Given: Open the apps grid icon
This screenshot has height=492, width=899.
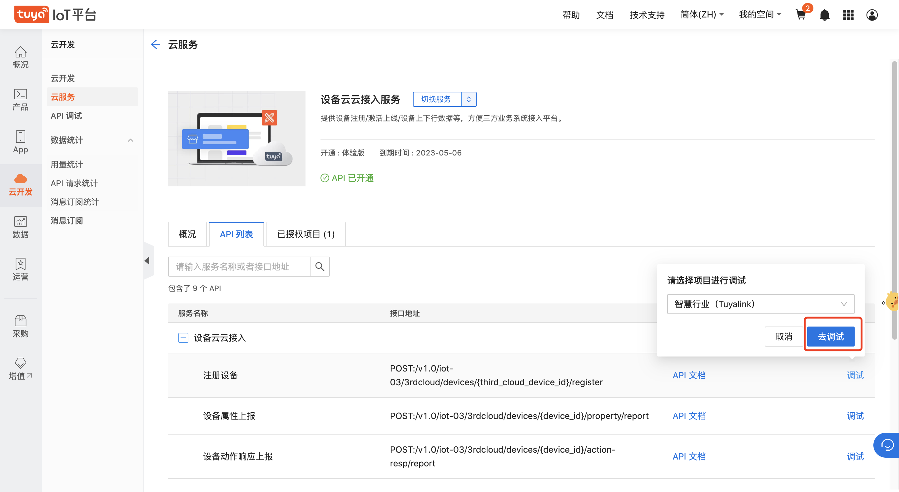Looking at the screenshot, I should coord(848,15).
